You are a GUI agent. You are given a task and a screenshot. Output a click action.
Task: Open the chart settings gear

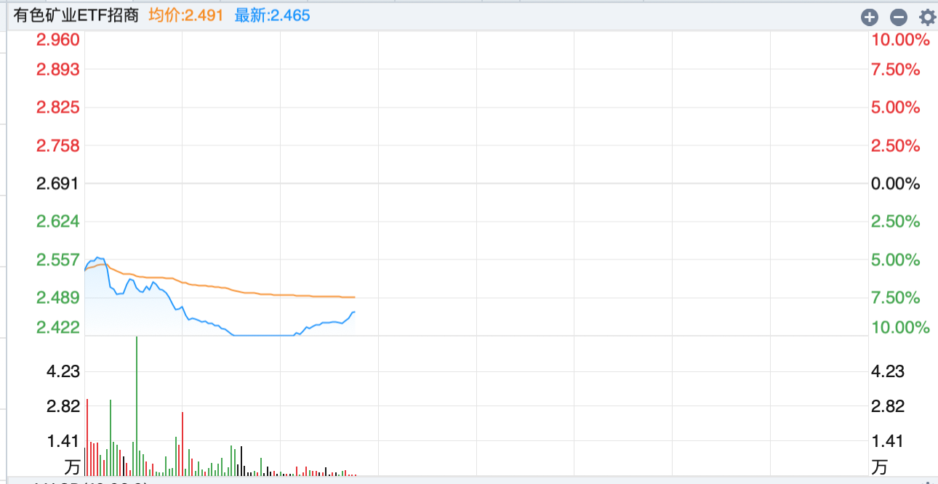(x=926, y=16)
